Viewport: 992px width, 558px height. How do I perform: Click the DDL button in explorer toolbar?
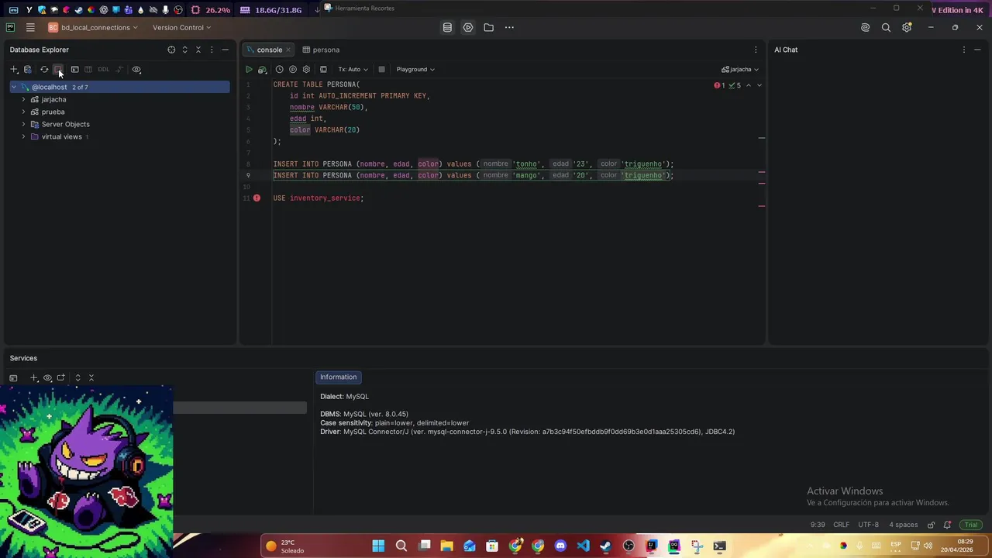coord(104,70)
